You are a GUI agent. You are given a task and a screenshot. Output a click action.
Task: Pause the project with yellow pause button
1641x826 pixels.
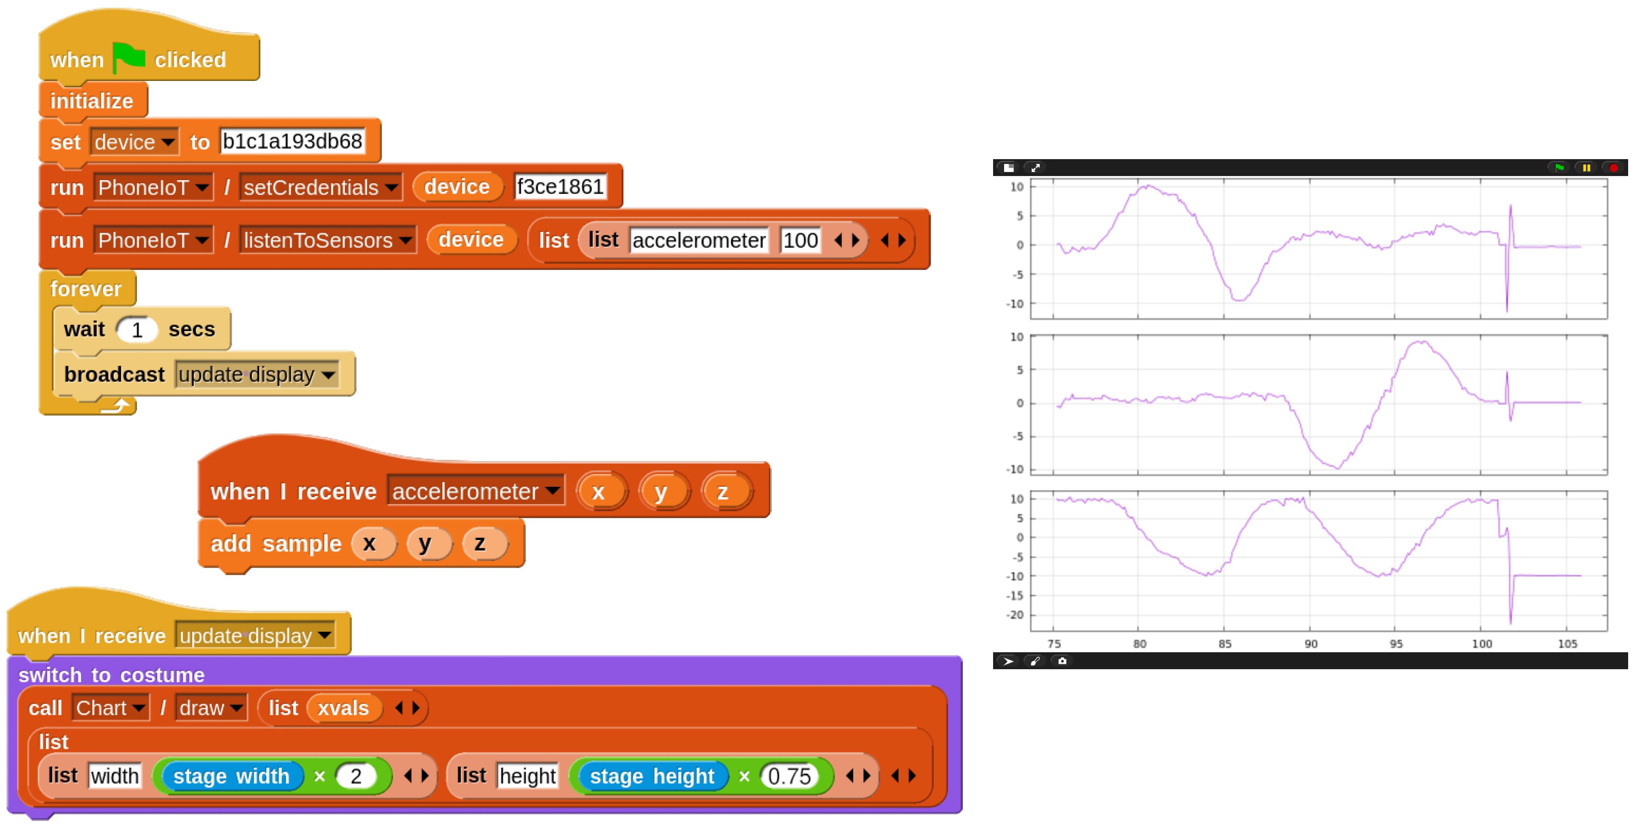pyautogui.click(x=1586, y=167)
